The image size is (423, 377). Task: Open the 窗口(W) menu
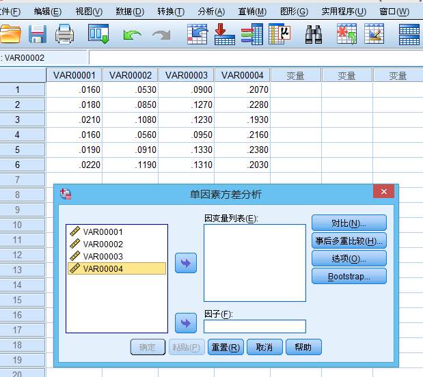point(394,12)
